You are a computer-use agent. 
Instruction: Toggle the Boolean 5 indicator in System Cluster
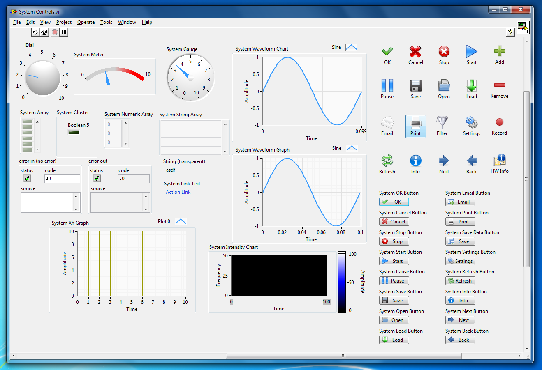coord(74,132)
